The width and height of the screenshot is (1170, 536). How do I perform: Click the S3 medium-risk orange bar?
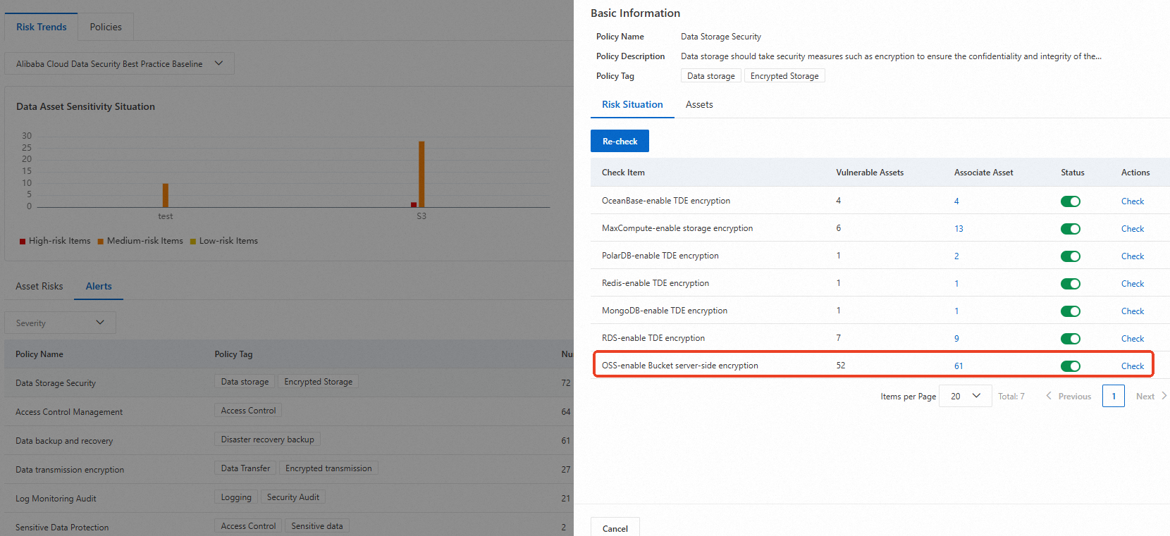tap(421, 174)
